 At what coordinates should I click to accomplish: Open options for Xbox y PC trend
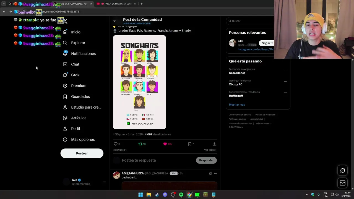(x=285, y=81)
